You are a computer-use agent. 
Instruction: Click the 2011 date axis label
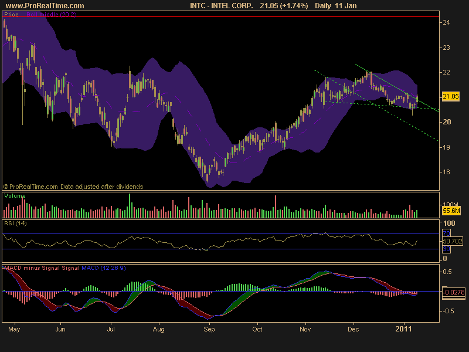pos(403,329)
